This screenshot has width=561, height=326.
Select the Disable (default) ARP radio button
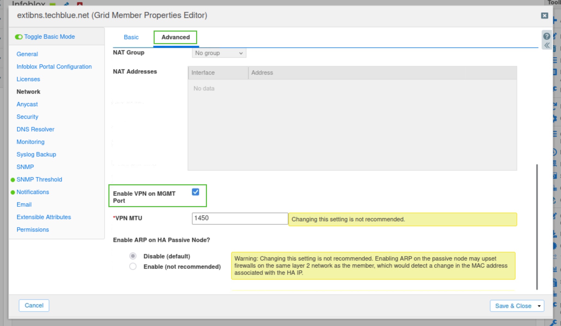click(133, 256)
